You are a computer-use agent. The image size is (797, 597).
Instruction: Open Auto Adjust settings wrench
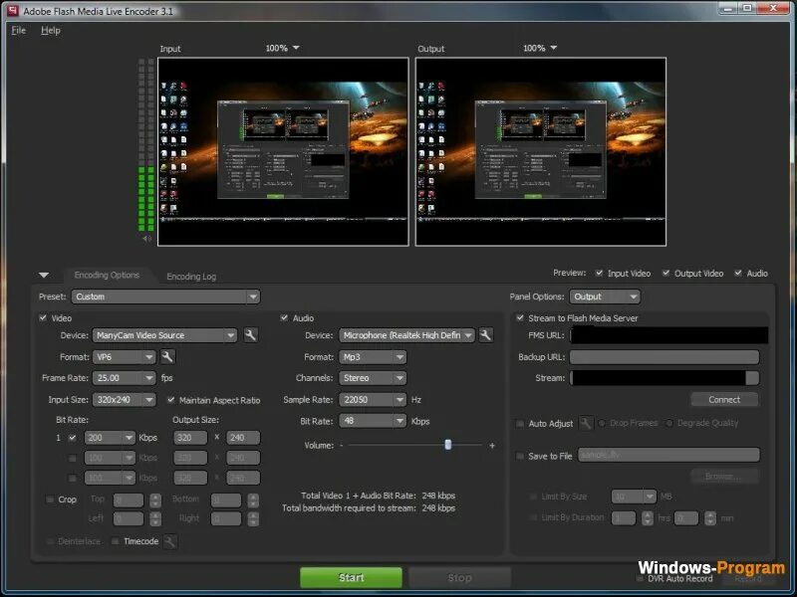pyautogui.click(x=586, y=423)
